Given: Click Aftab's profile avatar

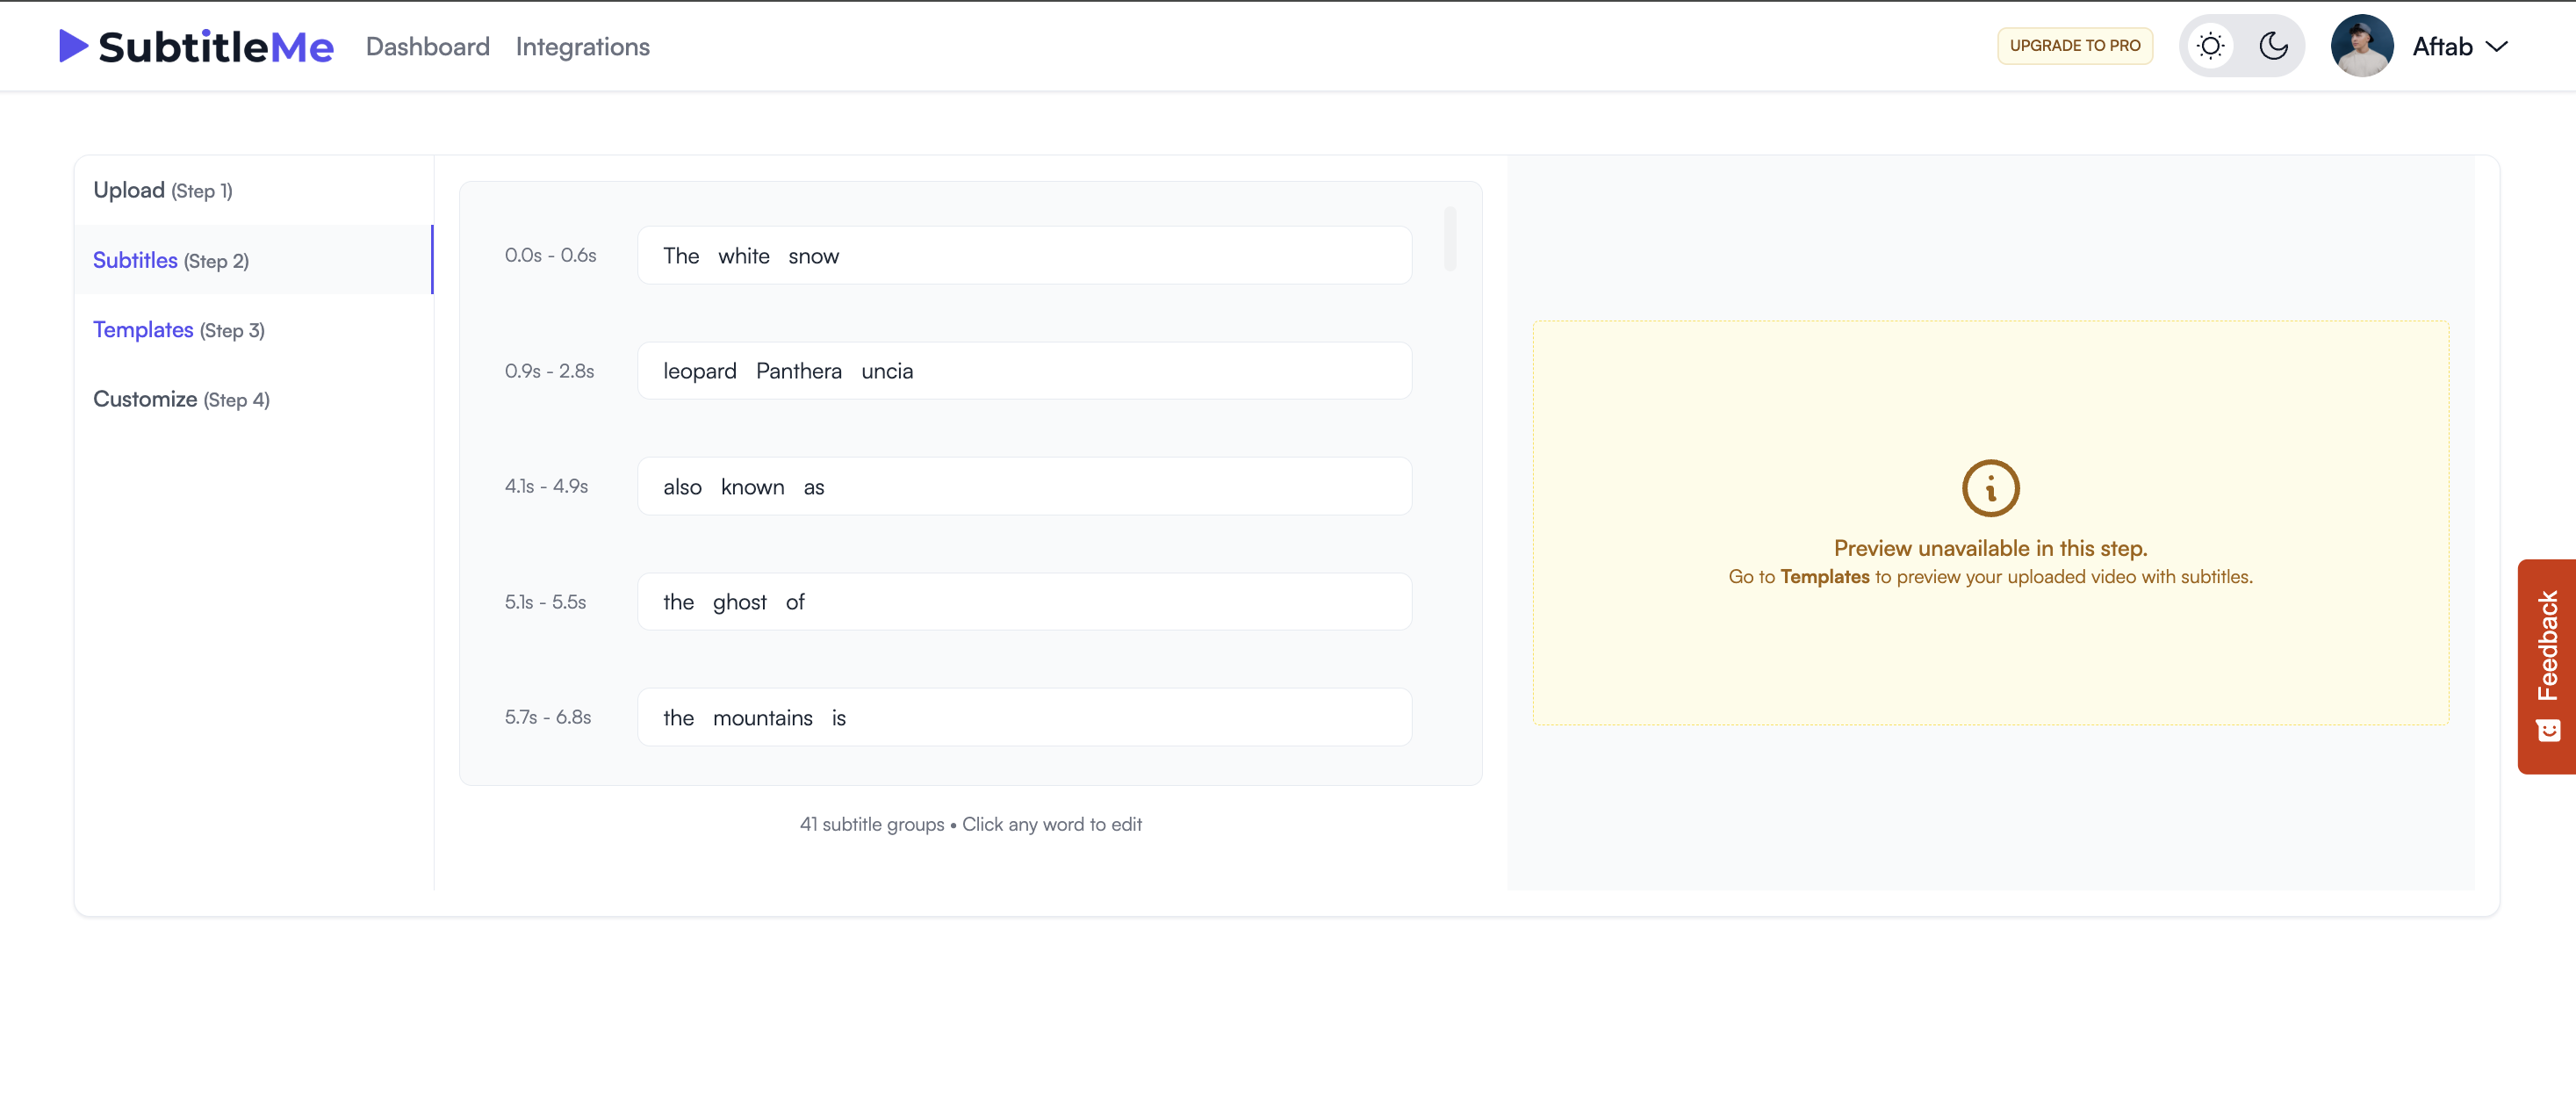Looking at the screenshot, I should pyautogui.click(x=2362, y=45).
